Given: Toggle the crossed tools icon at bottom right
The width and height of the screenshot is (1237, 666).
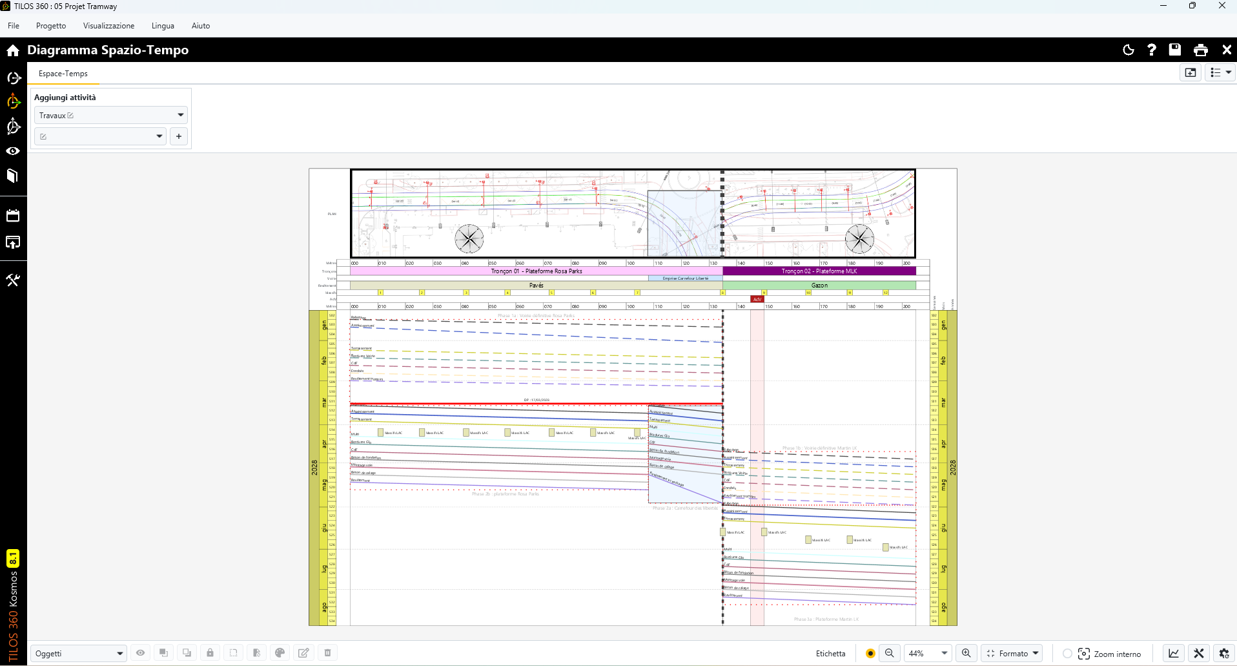Looking at the screenshot, I should [1199, 653].
